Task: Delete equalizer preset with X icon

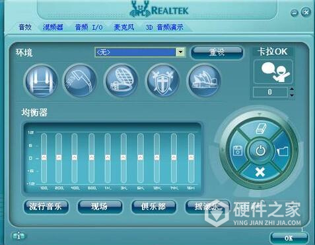Action: [260, 172]
